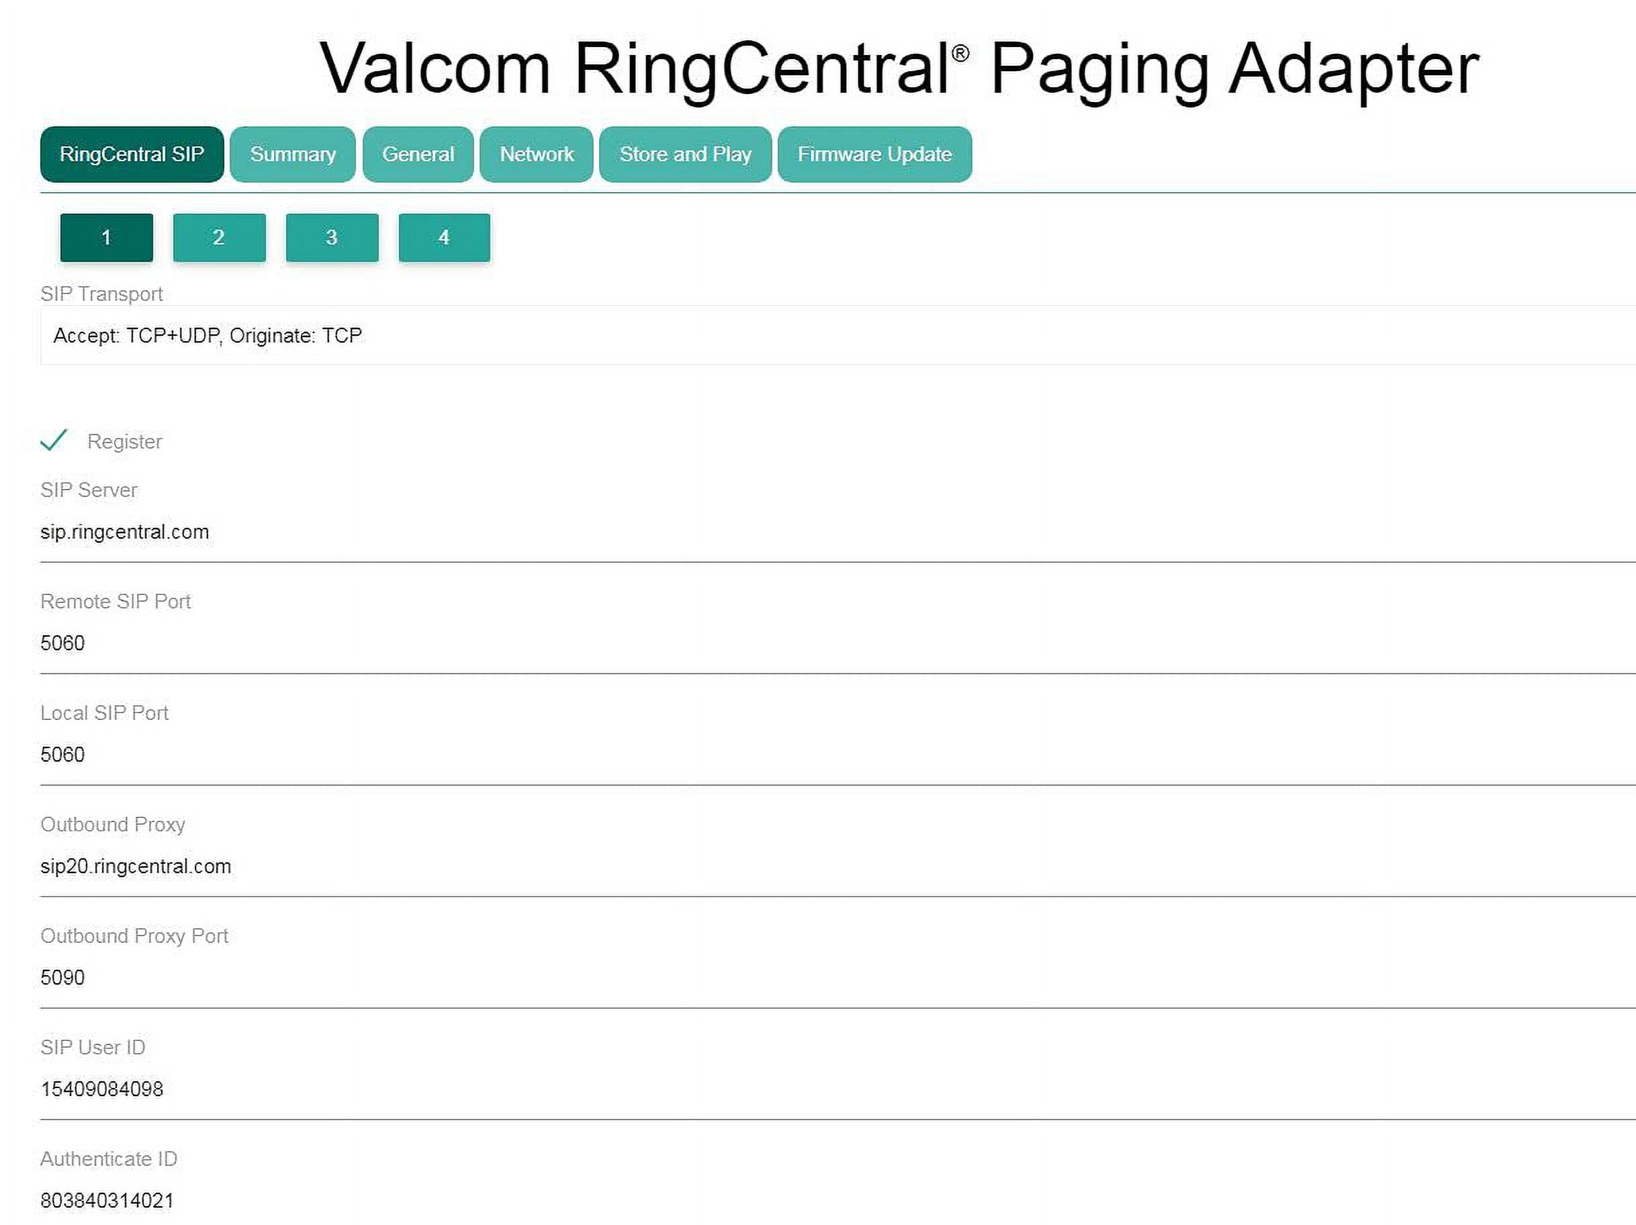Select SIP line 1 button
This screenshot has height=1225, width=1636.
(107, 238)
